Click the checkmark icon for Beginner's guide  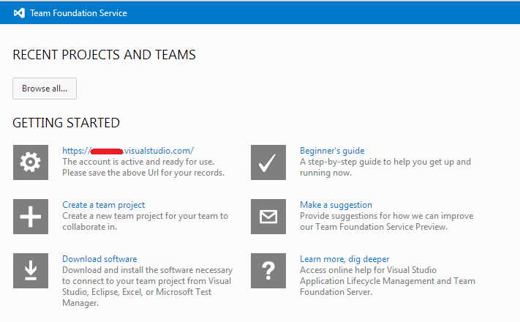point(268,162)
